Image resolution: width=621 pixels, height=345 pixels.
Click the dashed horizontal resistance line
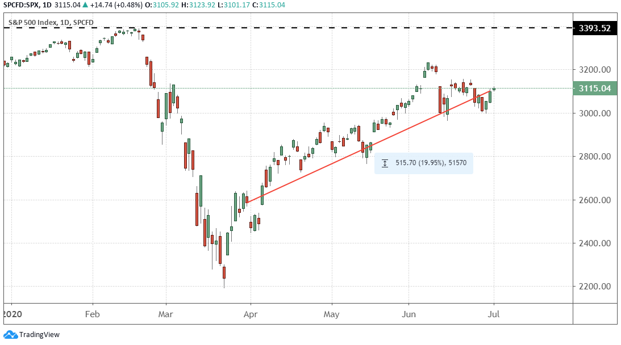pos(341,27)
